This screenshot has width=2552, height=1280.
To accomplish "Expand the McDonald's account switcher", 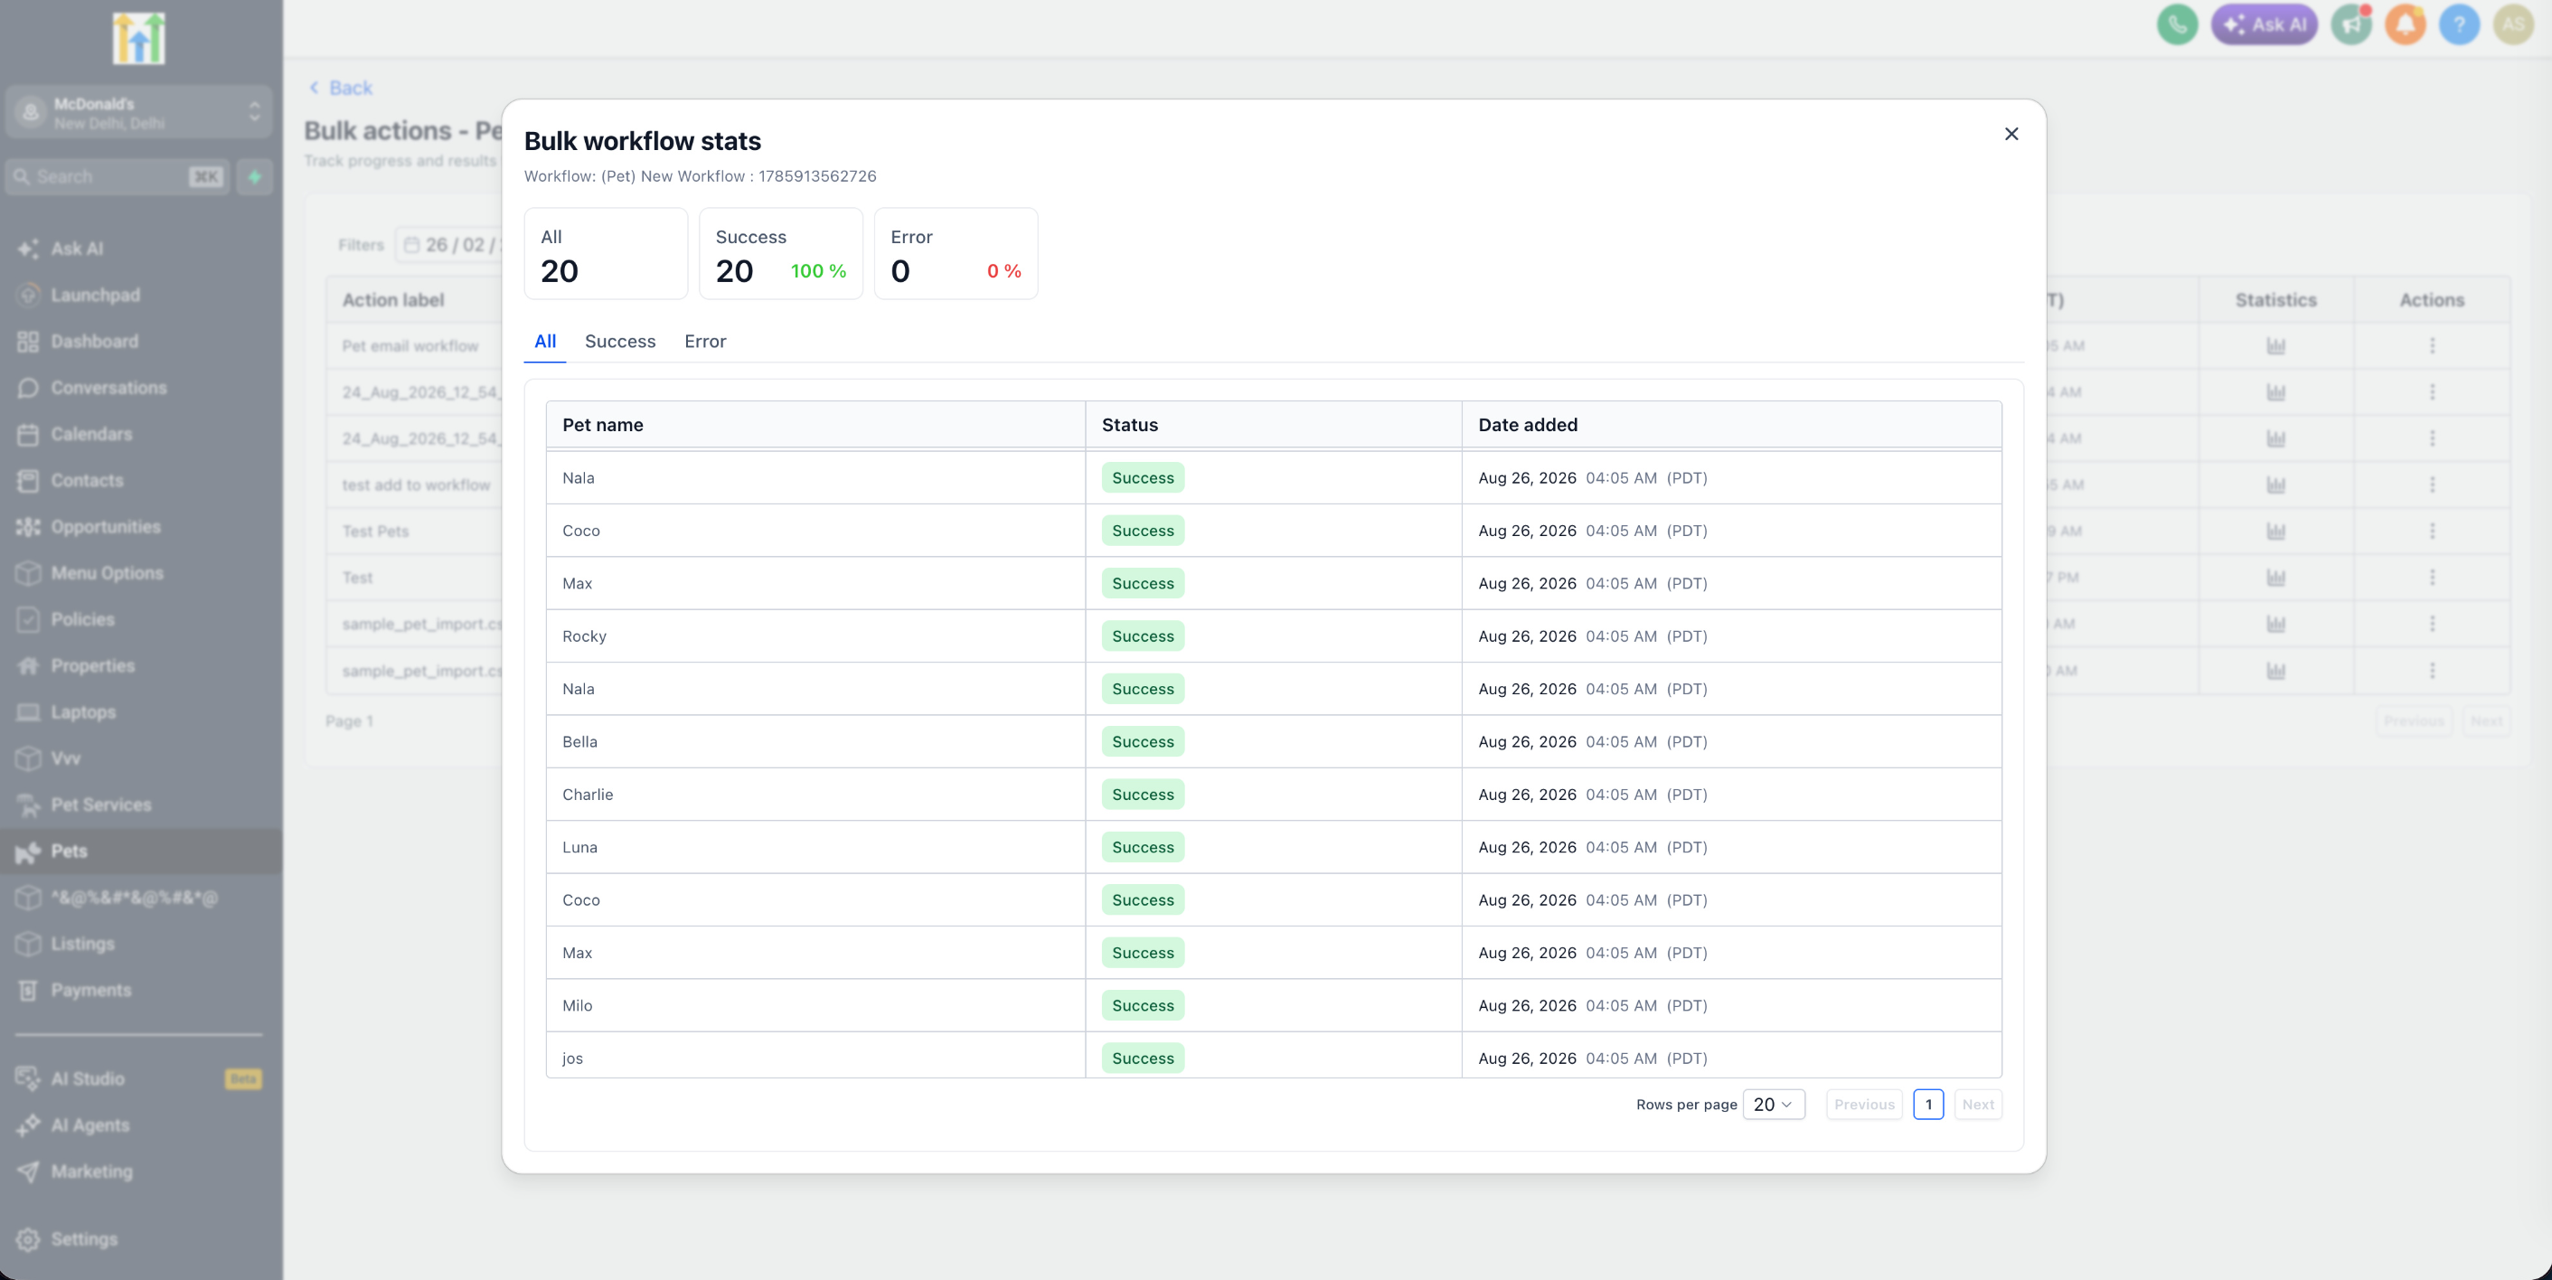I will [137, 113].
